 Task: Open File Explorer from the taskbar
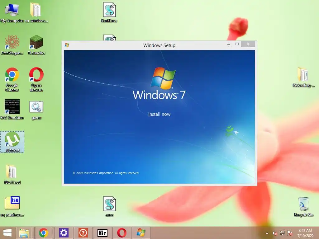(24, 233)
